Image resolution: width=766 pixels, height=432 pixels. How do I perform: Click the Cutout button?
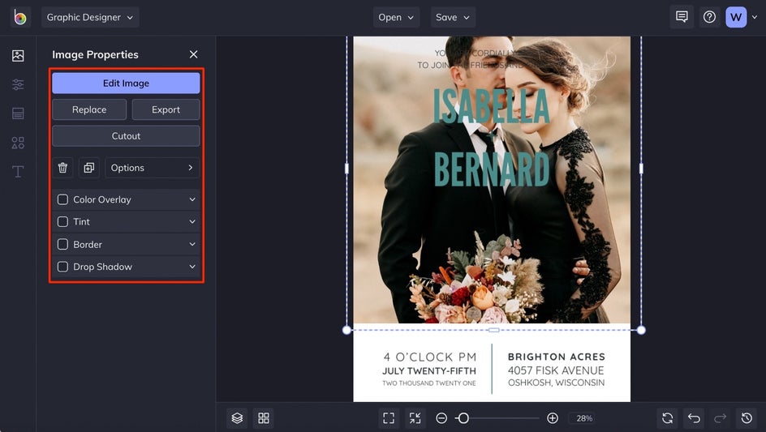point(126,135)
